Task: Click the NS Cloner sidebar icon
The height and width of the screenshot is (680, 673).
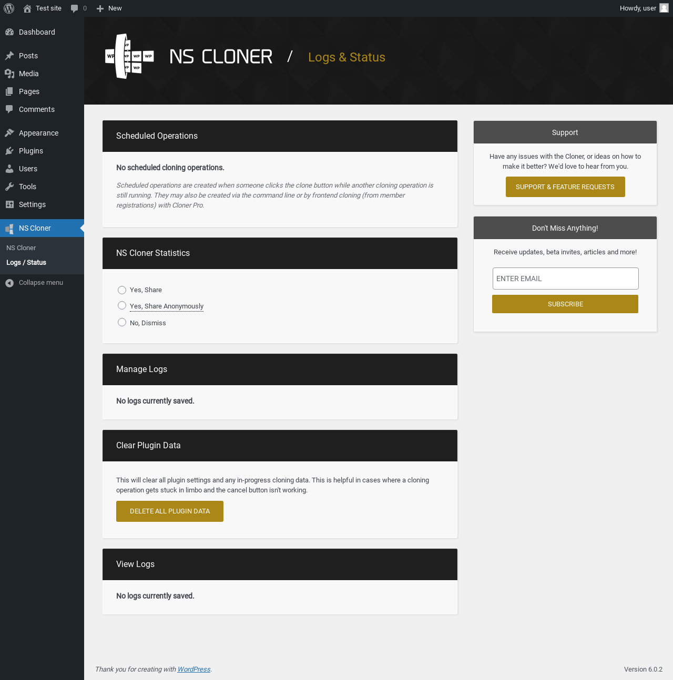Action: point(9,228)
